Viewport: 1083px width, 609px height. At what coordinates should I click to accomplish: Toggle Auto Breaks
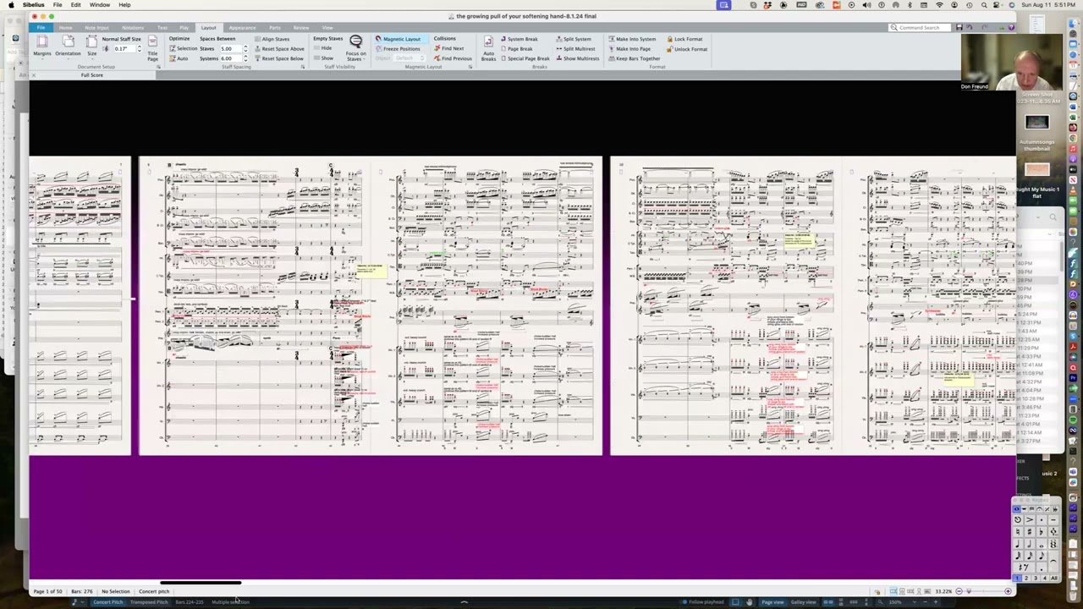tap(488, 49)
